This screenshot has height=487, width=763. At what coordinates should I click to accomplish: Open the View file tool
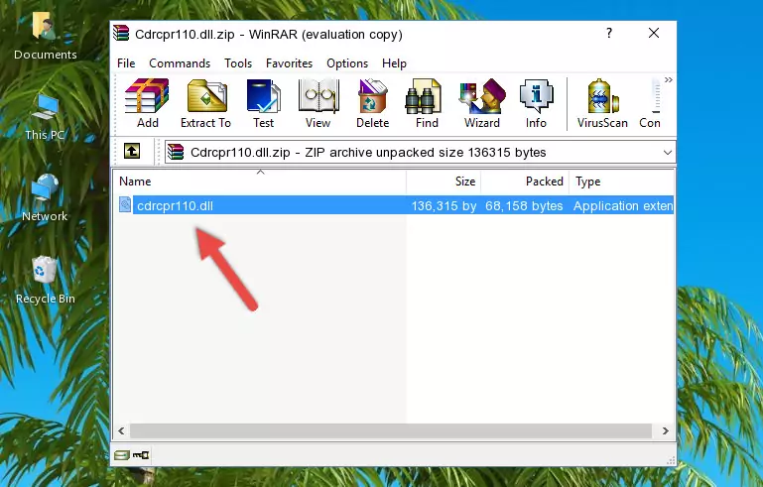point(318,103)
